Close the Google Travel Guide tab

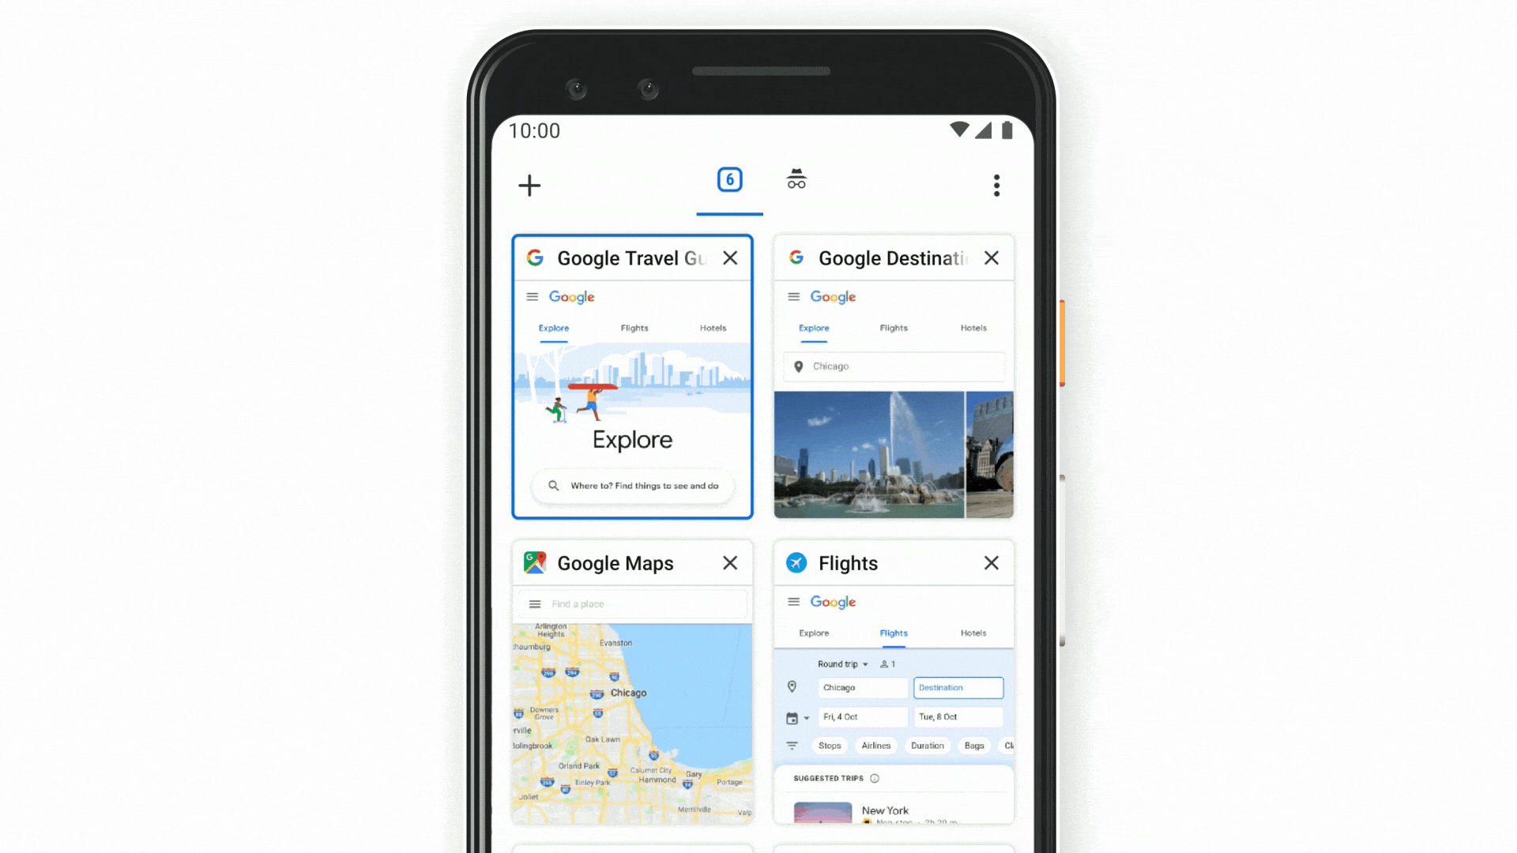point(730,258)
